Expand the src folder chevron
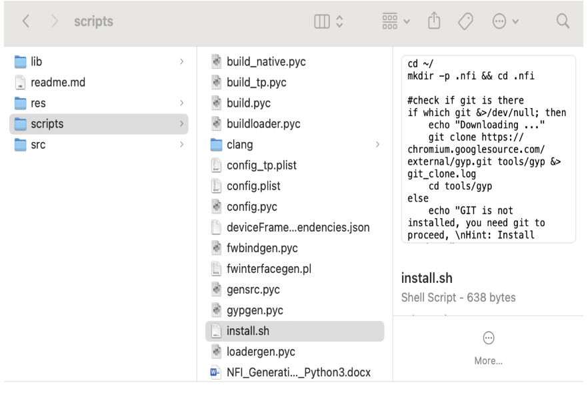Image resolution: width=588 pixels, height=395 pixels. (182, 145)
